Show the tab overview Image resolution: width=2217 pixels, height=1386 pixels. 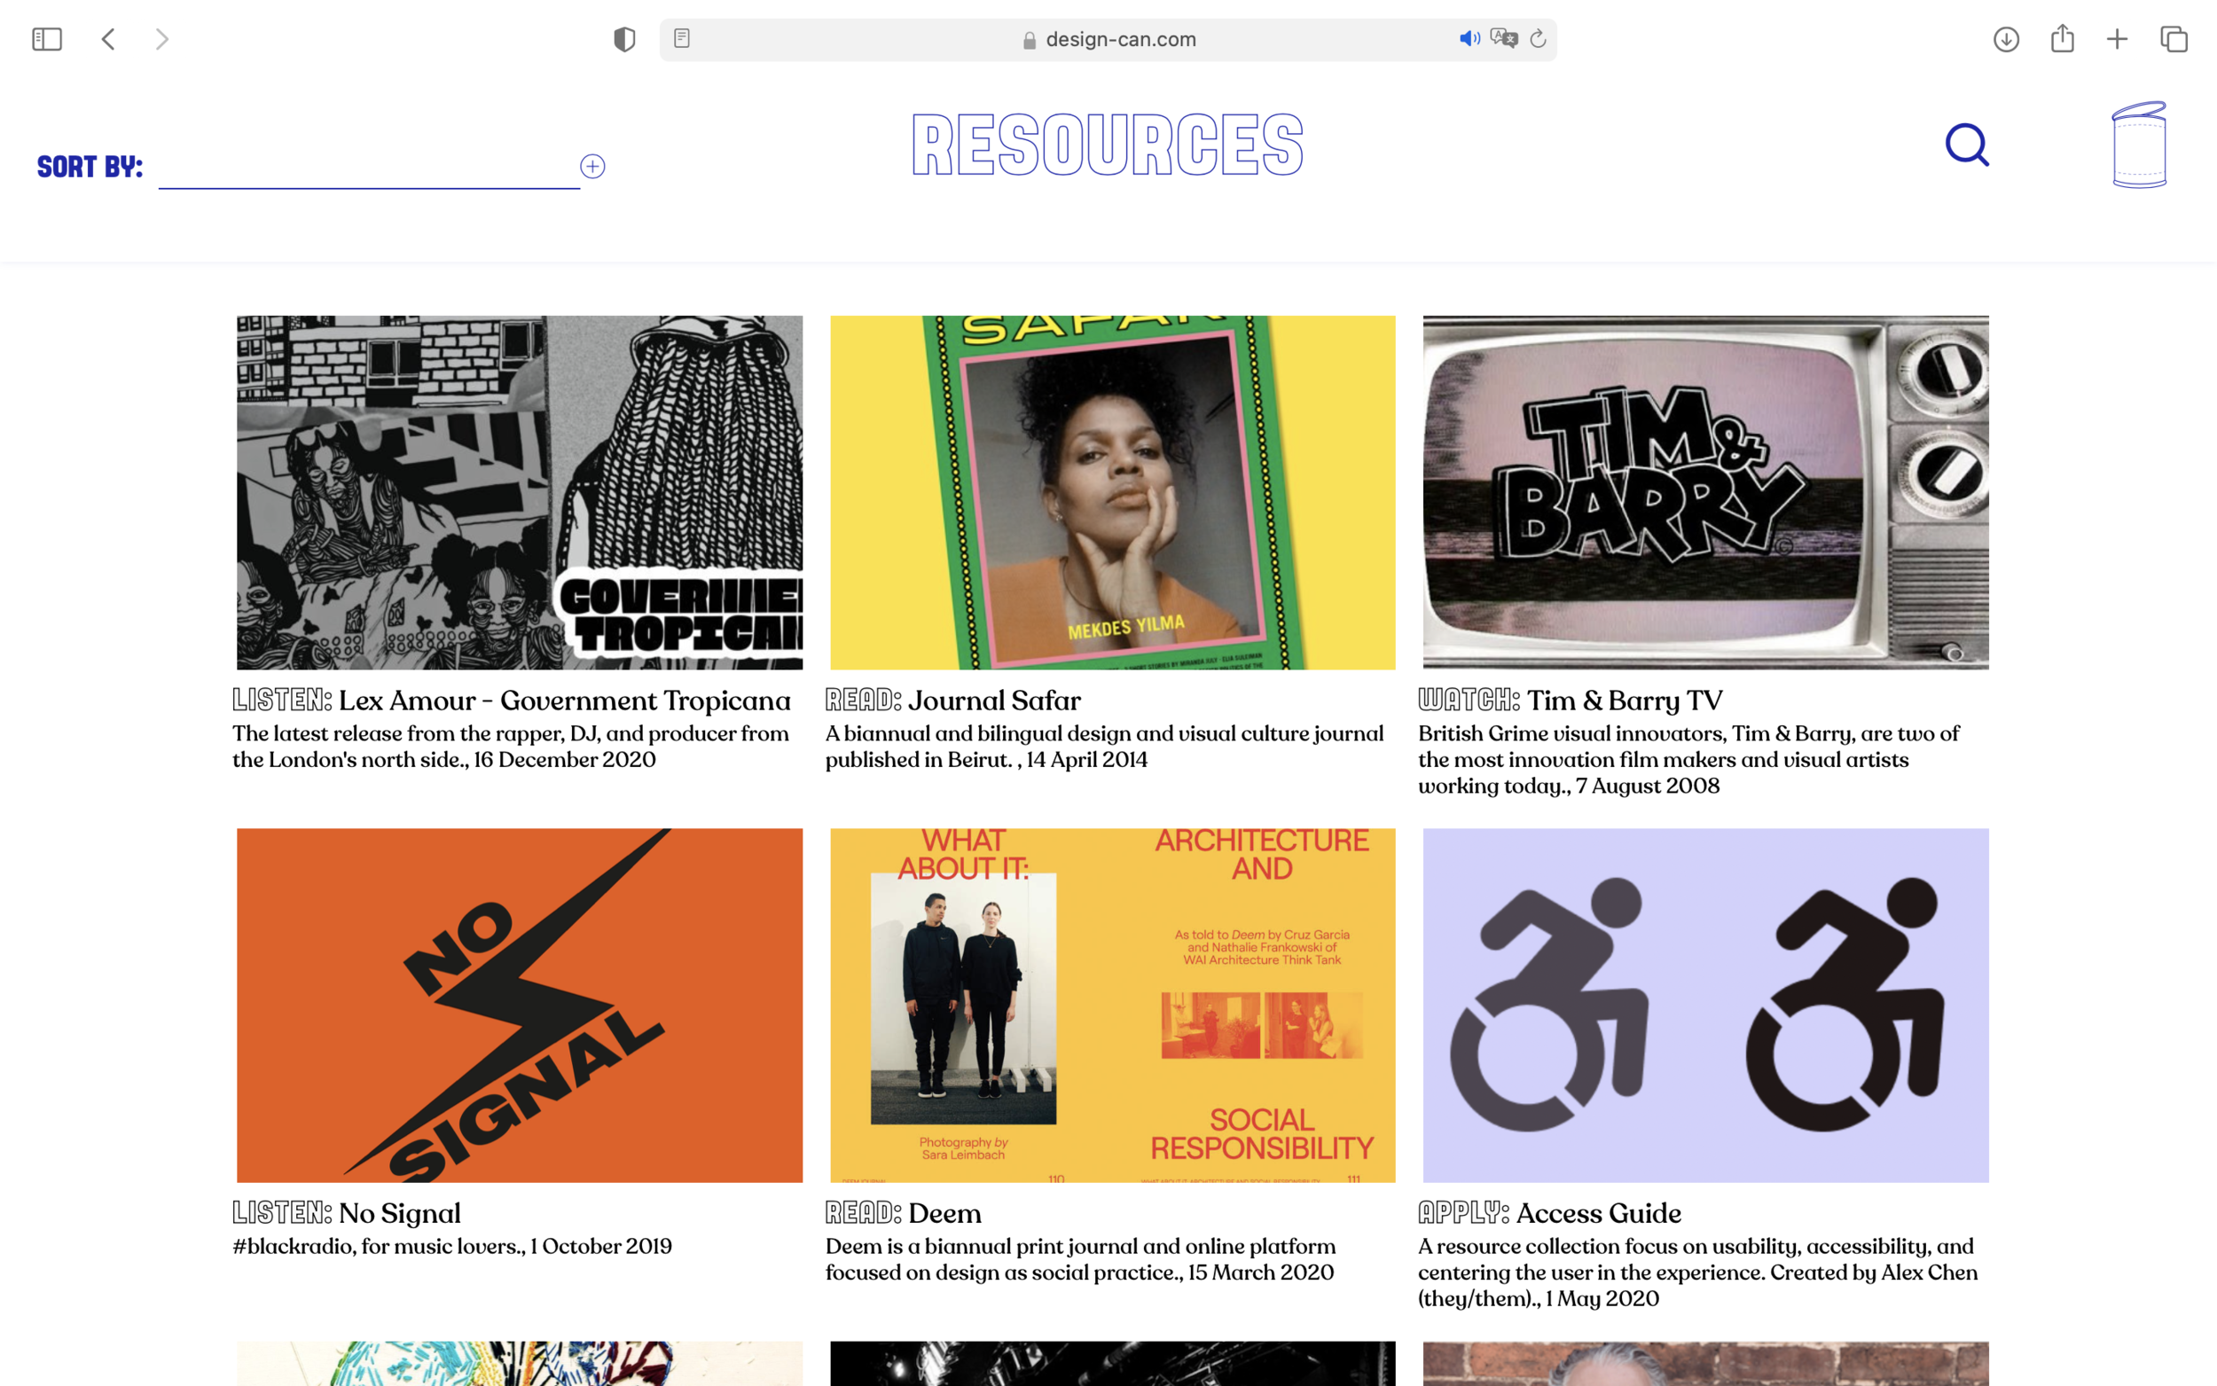point(2174,39)
